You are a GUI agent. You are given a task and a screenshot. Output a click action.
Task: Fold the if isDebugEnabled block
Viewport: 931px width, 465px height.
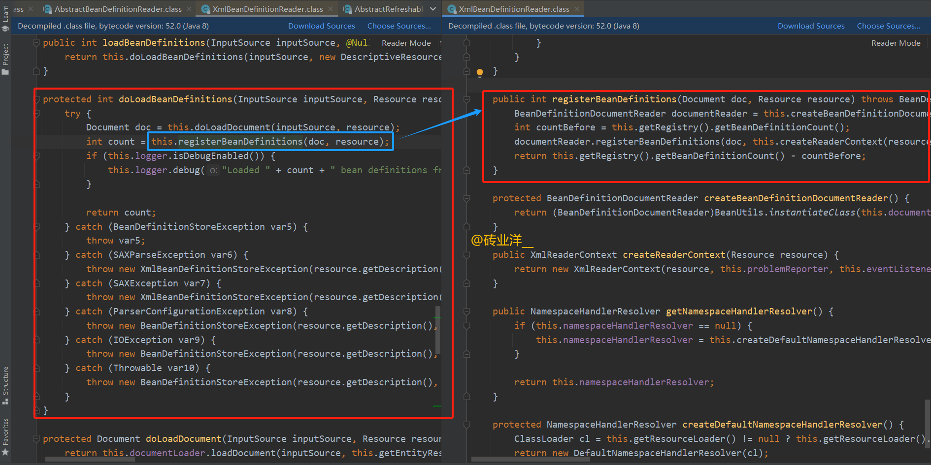[36, 156]
